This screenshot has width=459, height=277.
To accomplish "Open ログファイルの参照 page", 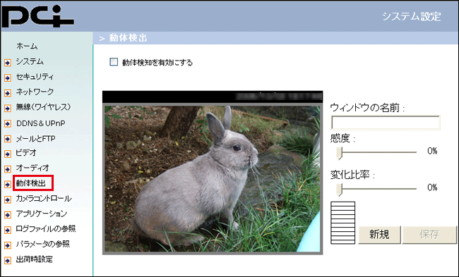I will point(46,229).
